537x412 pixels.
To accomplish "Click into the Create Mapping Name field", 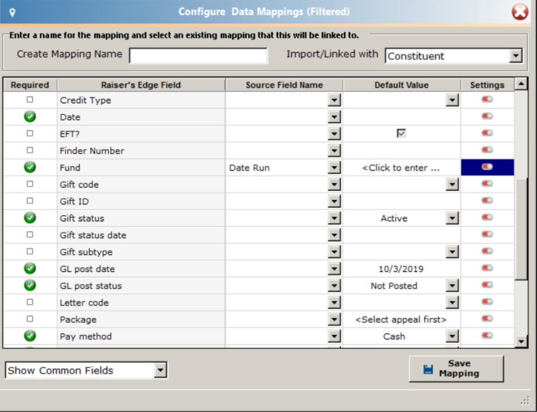I will [198, 56].
